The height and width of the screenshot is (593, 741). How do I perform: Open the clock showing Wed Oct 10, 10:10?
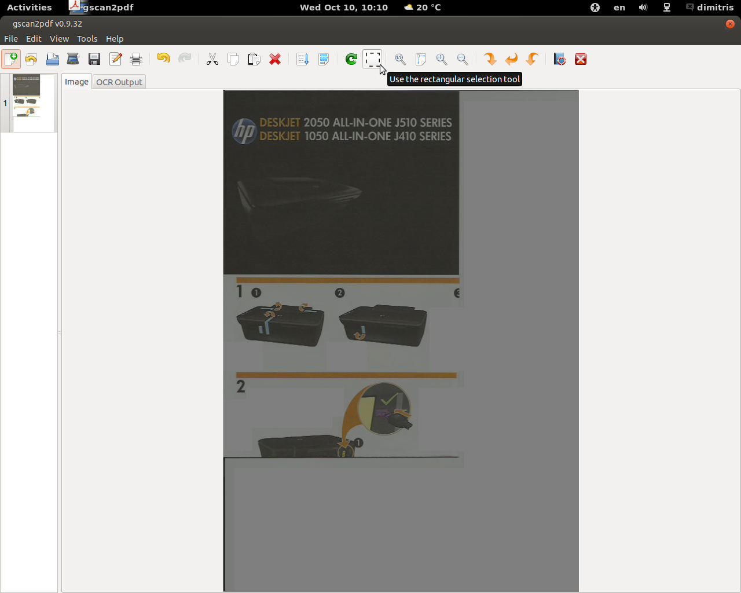(x=344, y=8)
